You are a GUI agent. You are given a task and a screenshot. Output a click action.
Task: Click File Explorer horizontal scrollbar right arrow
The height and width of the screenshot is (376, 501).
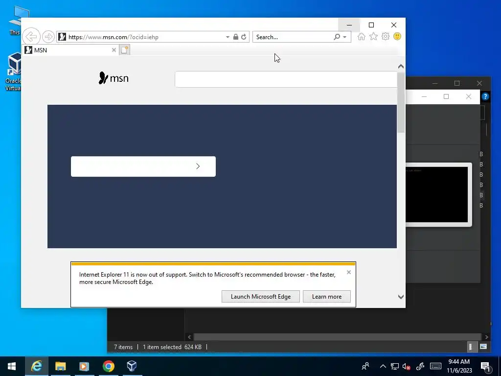pyautogui.click(x=487, y=337)
